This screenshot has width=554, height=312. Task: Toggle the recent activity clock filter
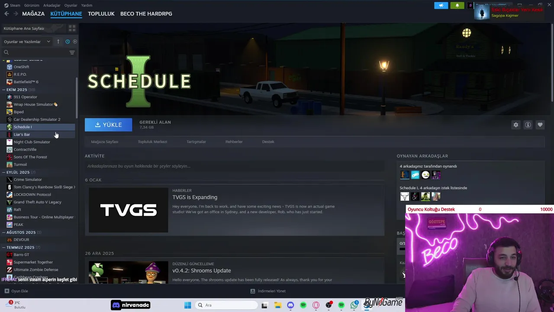68,42
